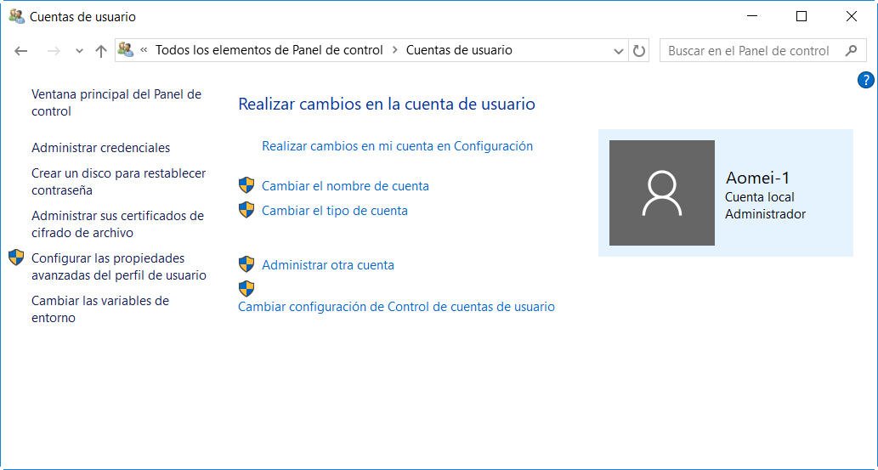Image resolution: width=878 pixels, height=470 pixels.
Task: Open Realizar cambios en mi cuenta en Configuración
Action: pyautogui.click(x=397, y=146)
